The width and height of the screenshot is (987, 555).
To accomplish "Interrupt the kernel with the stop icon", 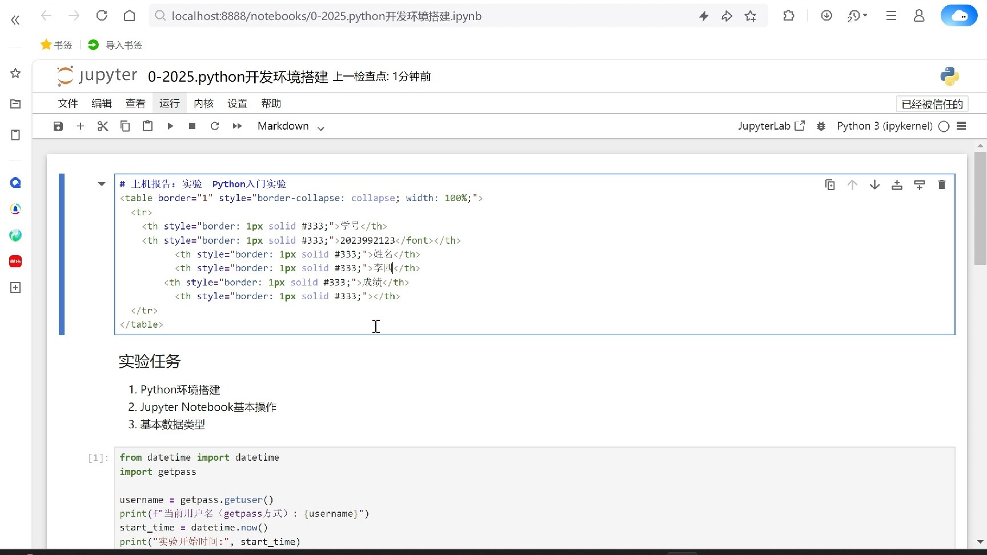I will point(192,126).
